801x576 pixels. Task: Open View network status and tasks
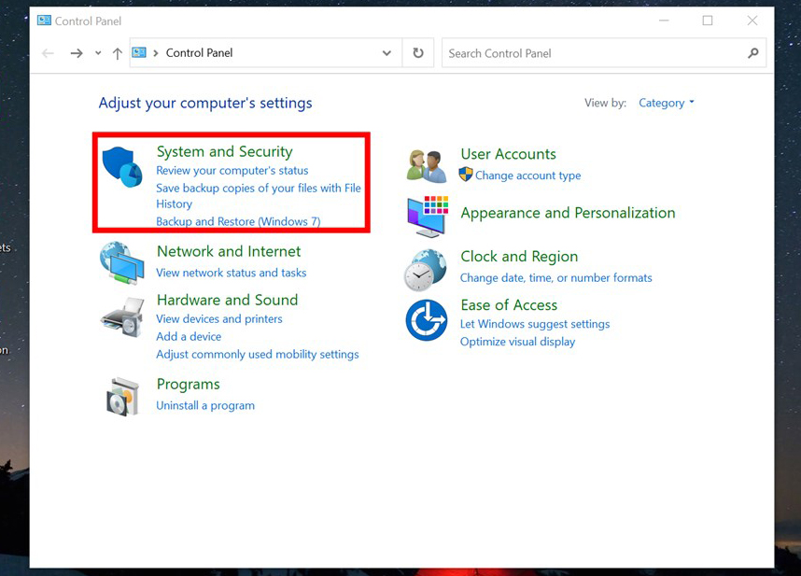[232, 273]
